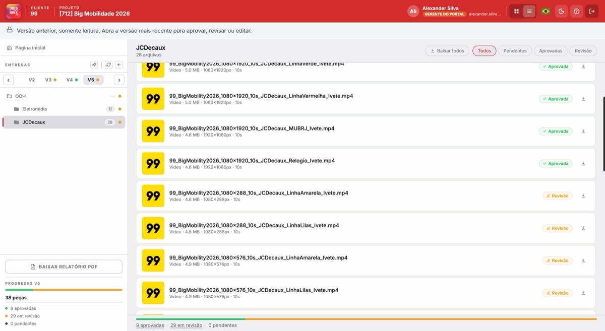The image size is (605, 331).
Task: Select the JCDecaux folder
Action: pos(64,122)
